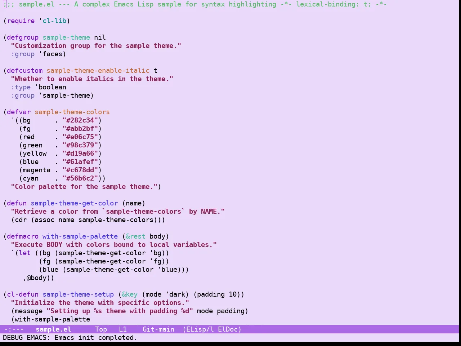
Task: Click the 'defvar' keyword
Action: coord(19,112)
